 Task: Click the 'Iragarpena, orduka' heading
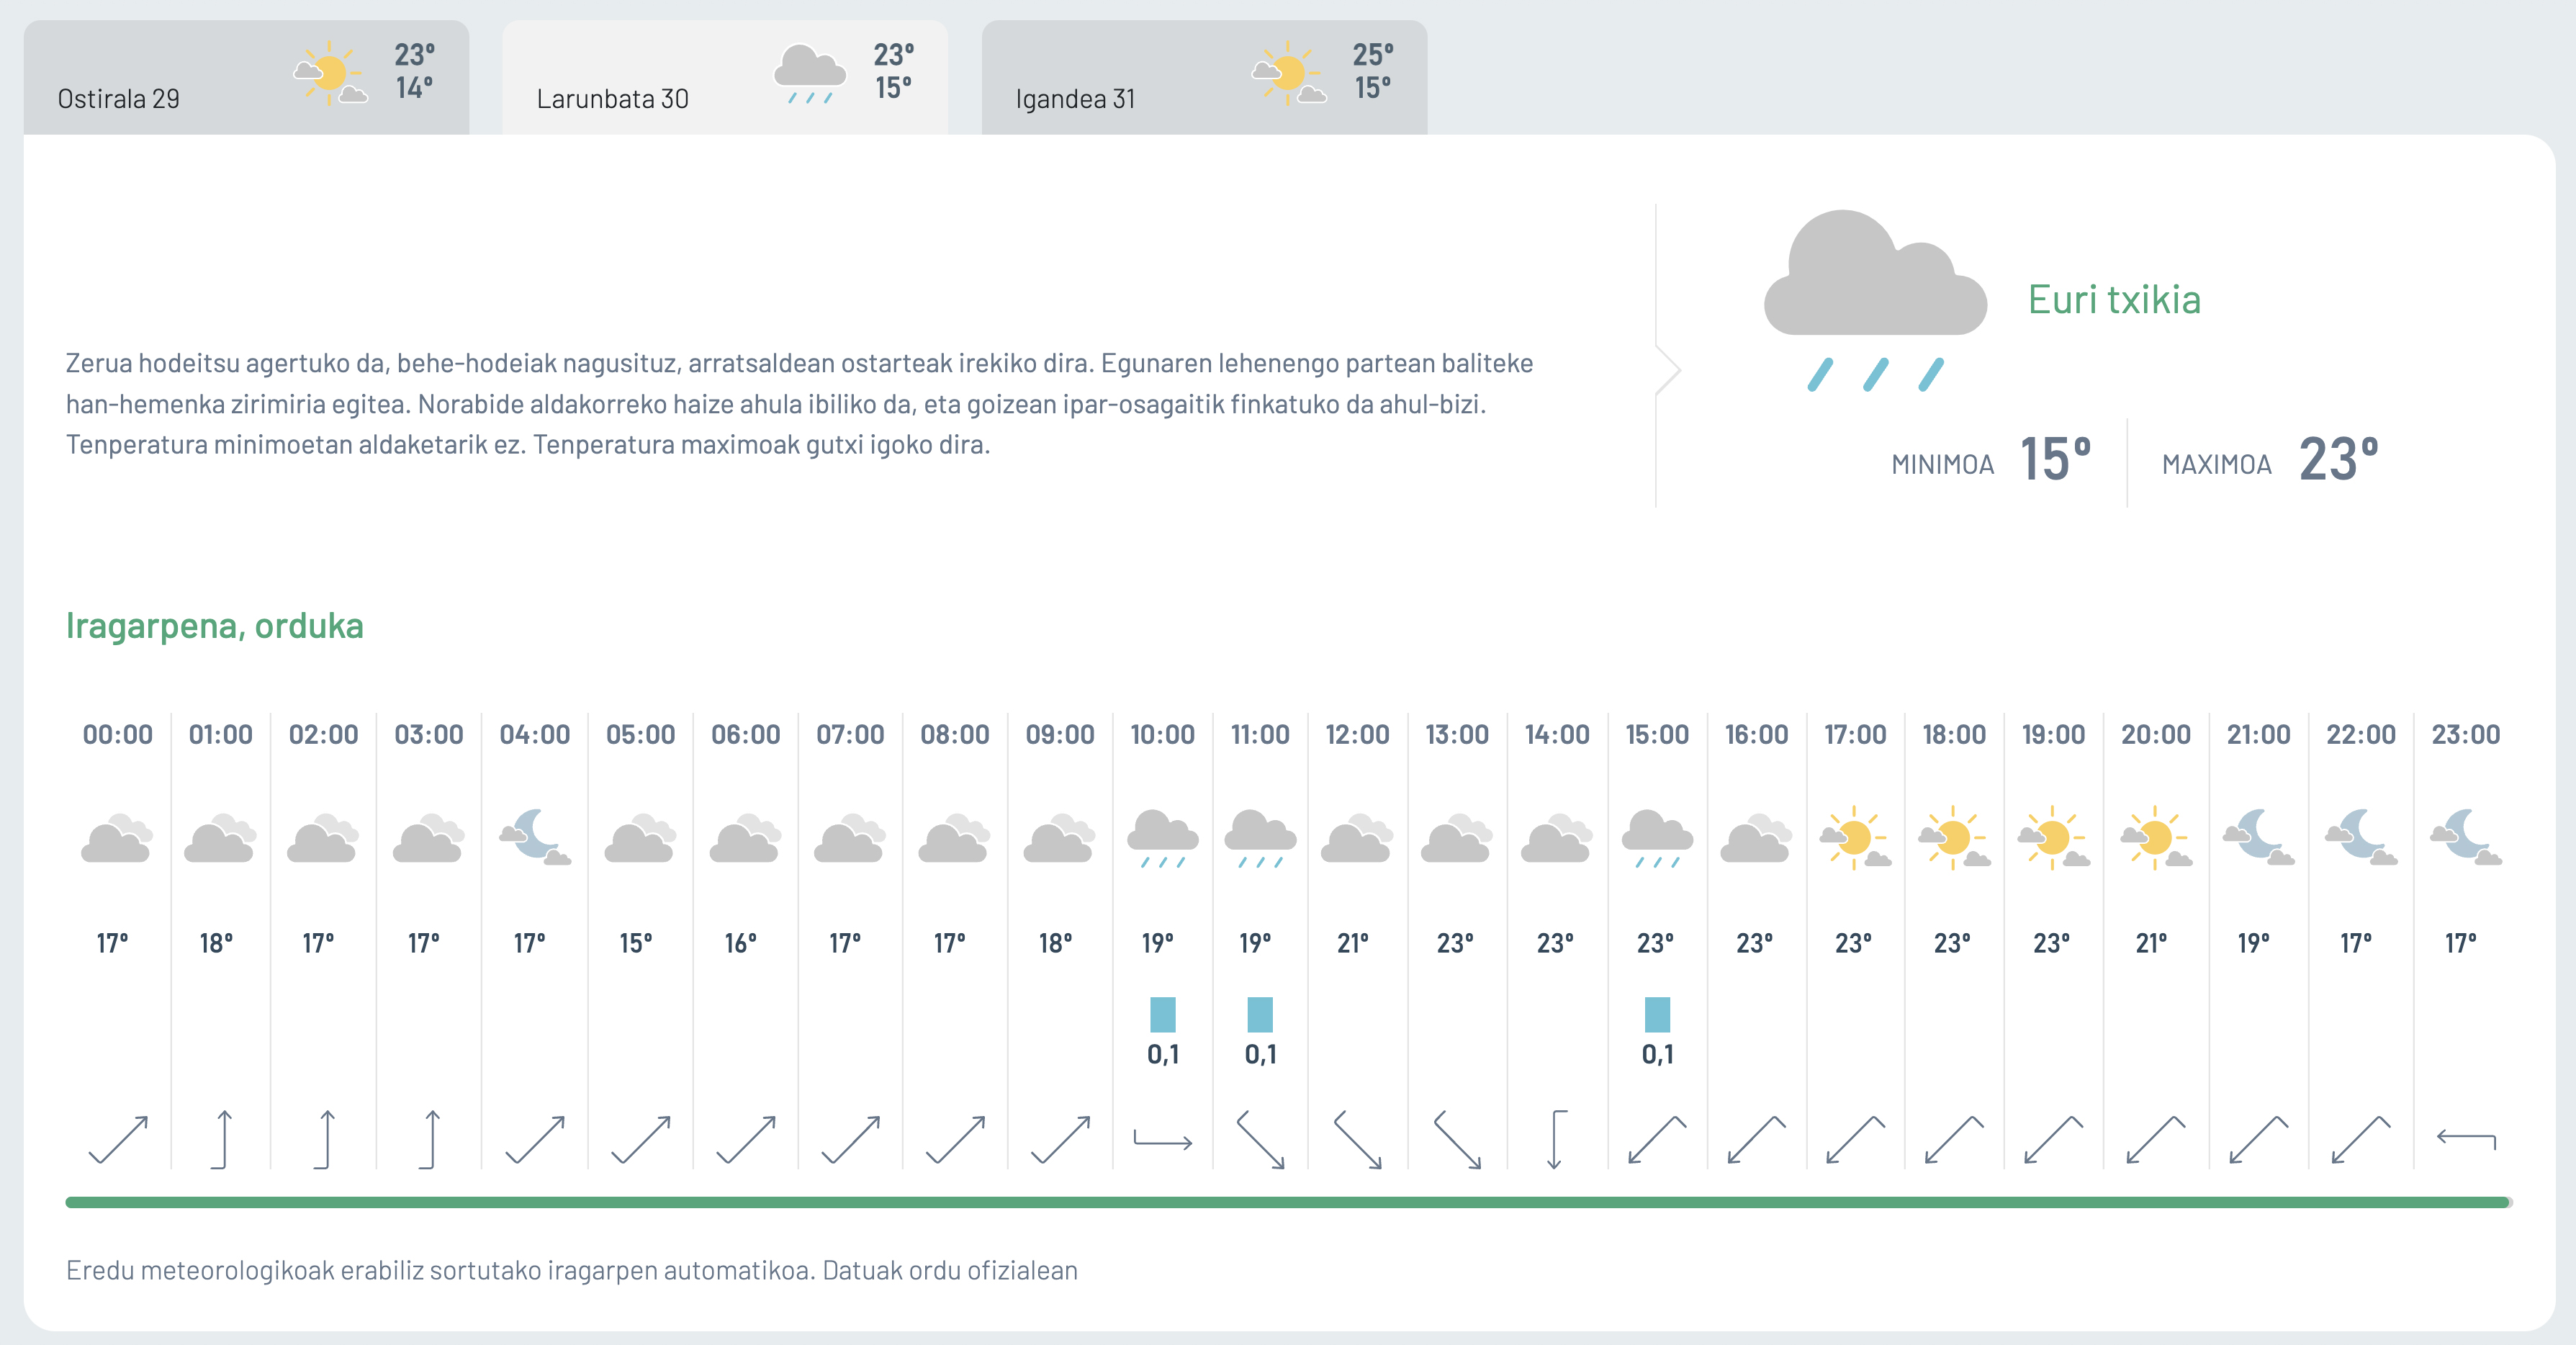[x=215, y=626]
